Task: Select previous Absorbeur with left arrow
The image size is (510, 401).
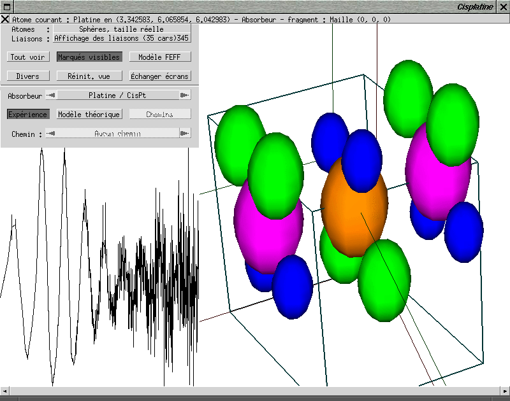Action: tap(51, 95)
